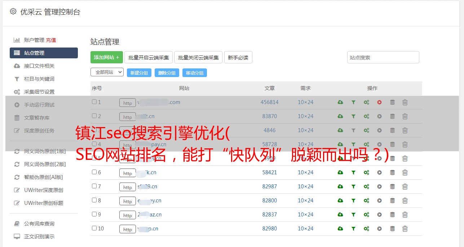Screen dimensions: 464x247
Task: Click the upload cloud icon in row 10
Action: [340, 229]
